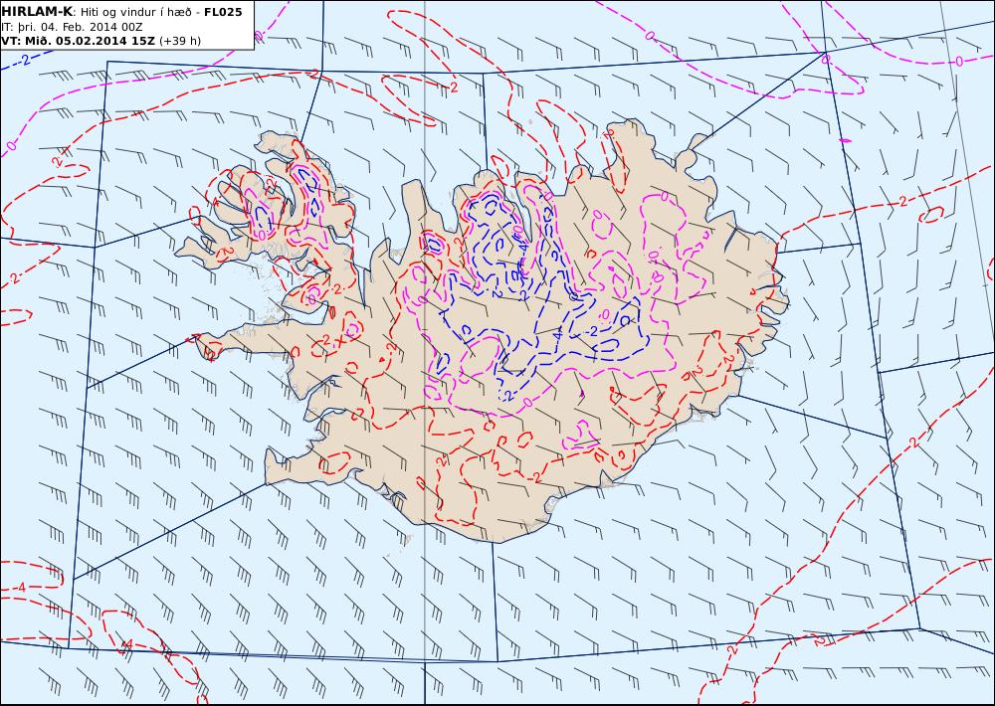Select the 'Hiti og vindur í hæð' title
This screenshot has height=706, width=995.
137,13
